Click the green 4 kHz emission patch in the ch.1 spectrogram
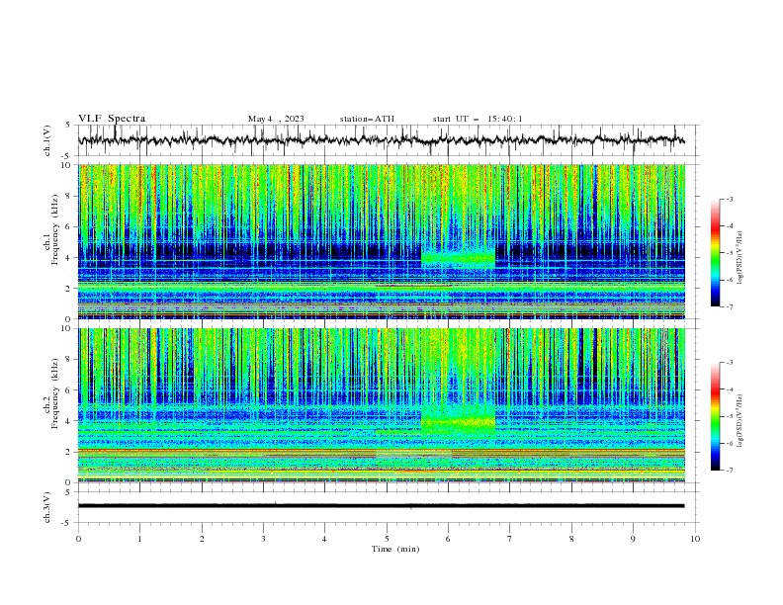Screen dimensions: 783x605 [x=458, y=258]
